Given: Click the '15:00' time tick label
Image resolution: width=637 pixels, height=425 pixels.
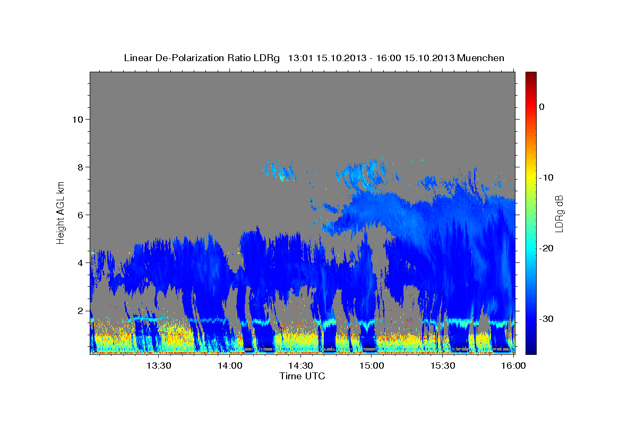Looking at the screenshot, I should [372, 366].
